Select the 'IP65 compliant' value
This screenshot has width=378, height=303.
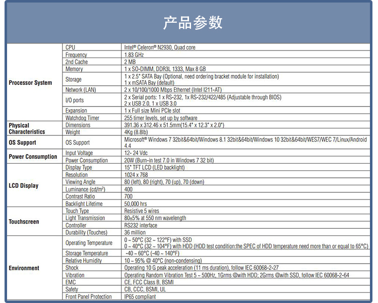(x=140, y=296)
